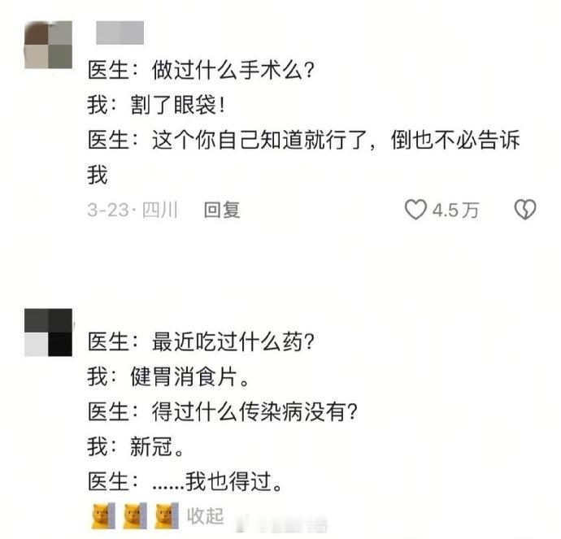This screenshot has width=561, height=539.
Task: Select the line 我：健胃消食片。
Action: click(168, 376)
